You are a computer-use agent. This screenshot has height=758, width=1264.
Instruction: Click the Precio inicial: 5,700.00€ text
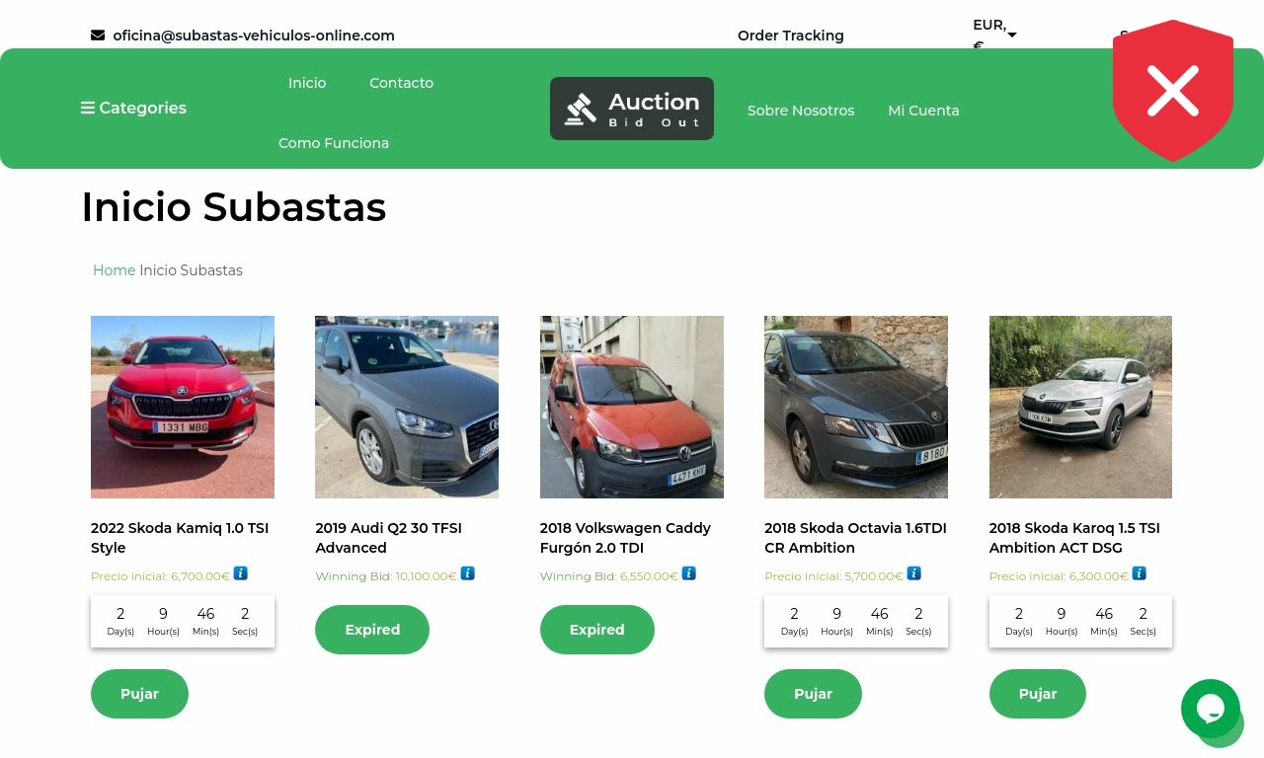click(x=833, y=576)
